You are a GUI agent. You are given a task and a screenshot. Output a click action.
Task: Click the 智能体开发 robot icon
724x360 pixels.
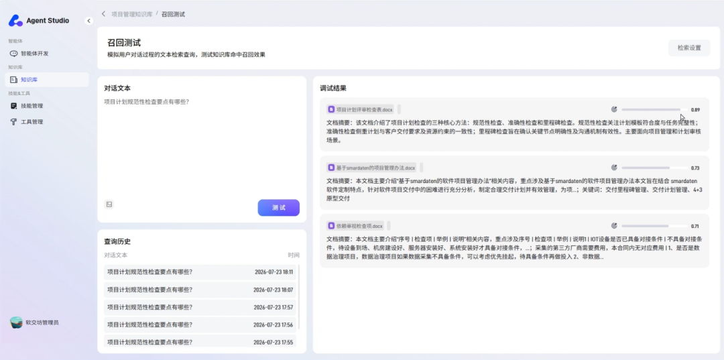click(14, 54)
